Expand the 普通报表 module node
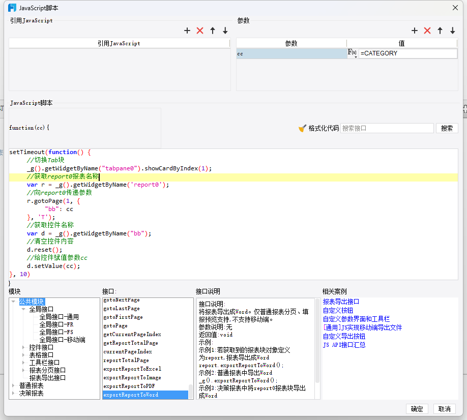467x420 pixels. pos(13,385)
